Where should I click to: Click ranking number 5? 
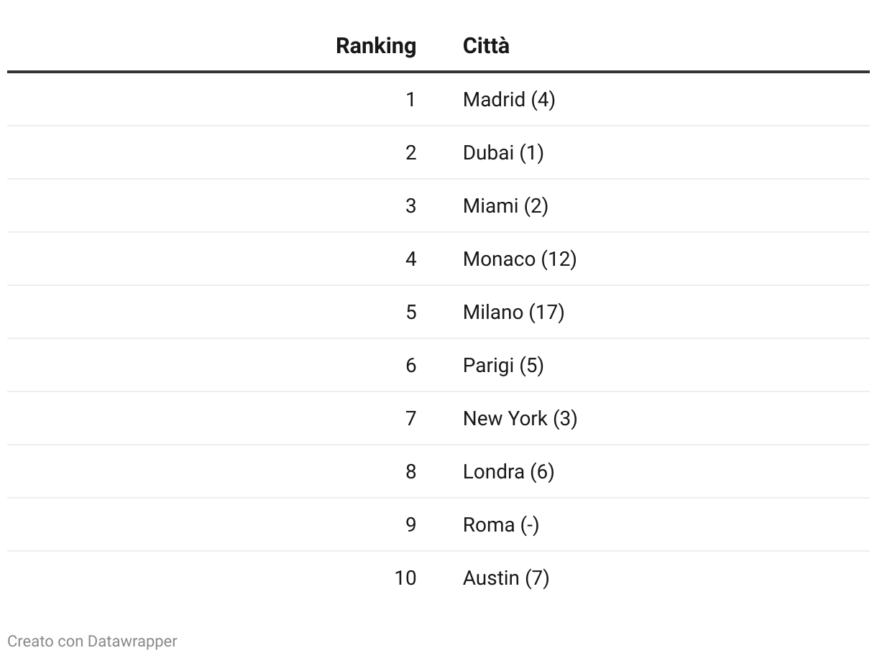pos(410,312)
